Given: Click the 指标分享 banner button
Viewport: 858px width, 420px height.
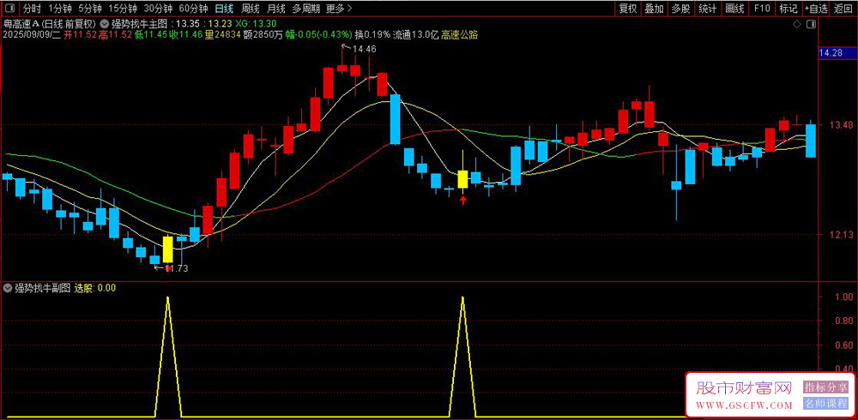Looking at the screenshot, I should 825,387.
